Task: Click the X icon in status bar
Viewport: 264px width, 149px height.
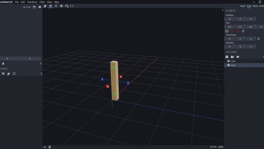Action: point(45,147)
